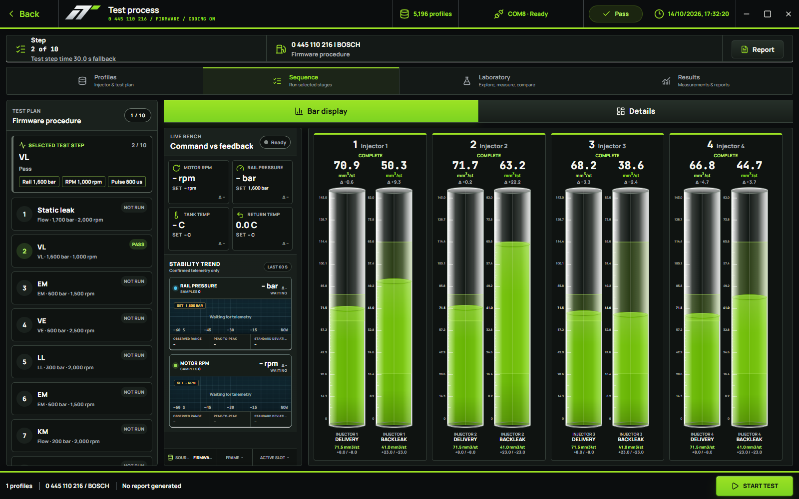Click the Last 60 s trend range button
799x499 pixels.
(x=278, y=267)
